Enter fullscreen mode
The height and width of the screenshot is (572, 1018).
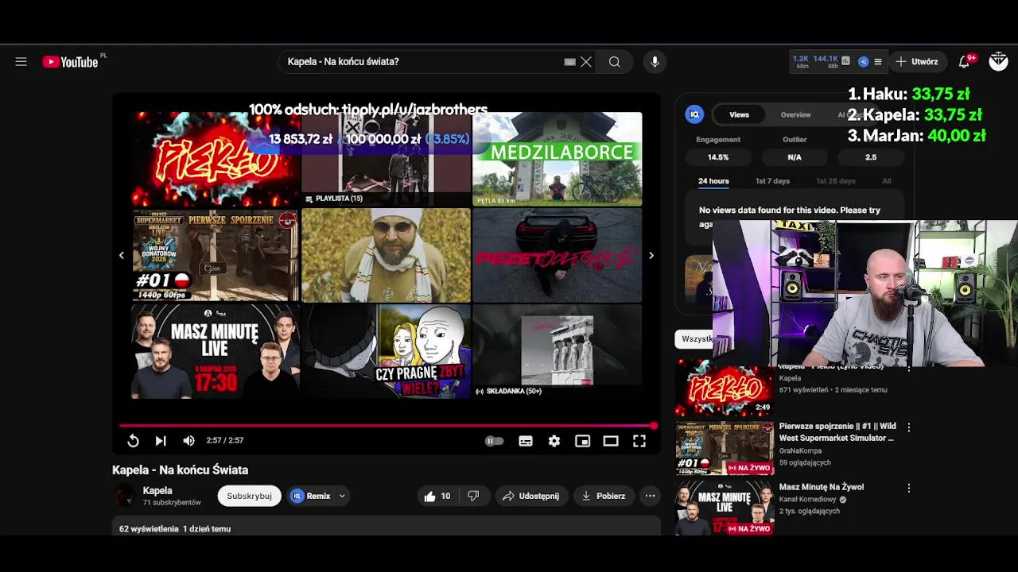639,441
